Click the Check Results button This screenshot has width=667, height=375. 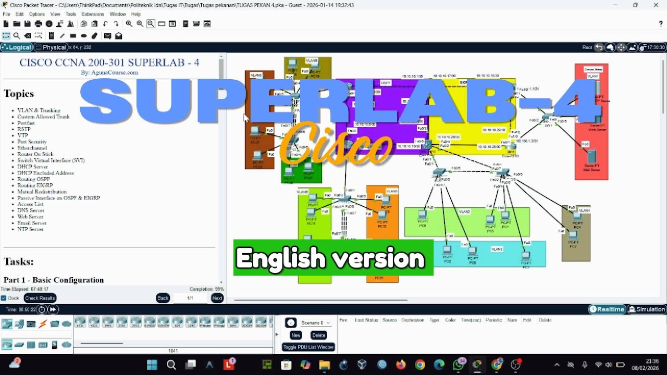[40, 298]
